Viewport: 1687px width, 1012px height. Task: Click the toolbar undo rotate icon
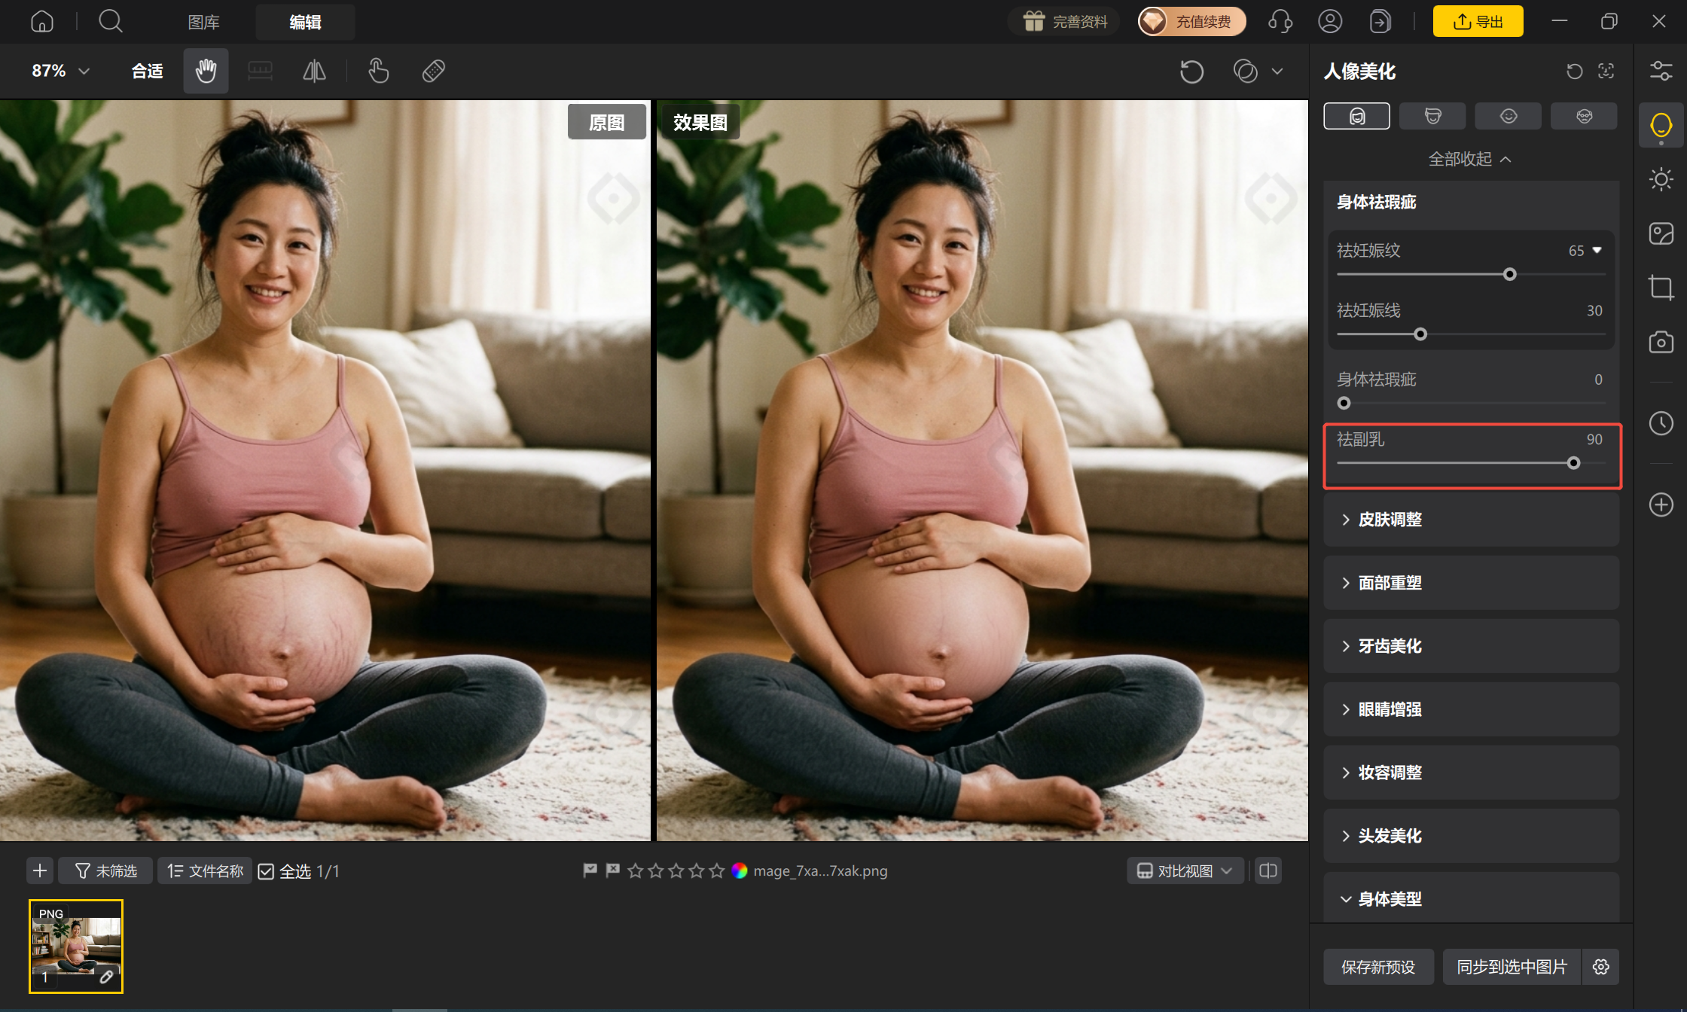click(x=1191, y=72)
